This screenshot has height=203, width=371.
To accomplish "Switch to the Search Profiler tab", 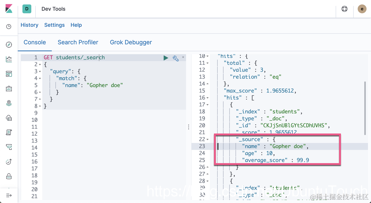I will click(78, 42).
